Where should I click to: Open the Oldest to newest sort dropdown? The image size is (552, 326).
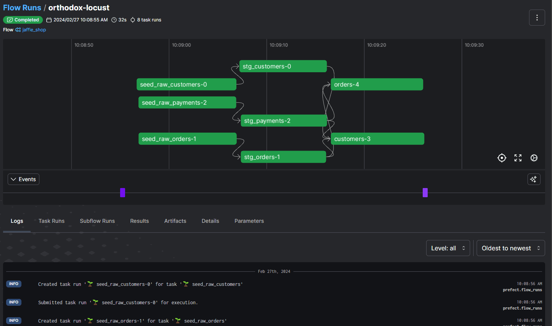510,248
